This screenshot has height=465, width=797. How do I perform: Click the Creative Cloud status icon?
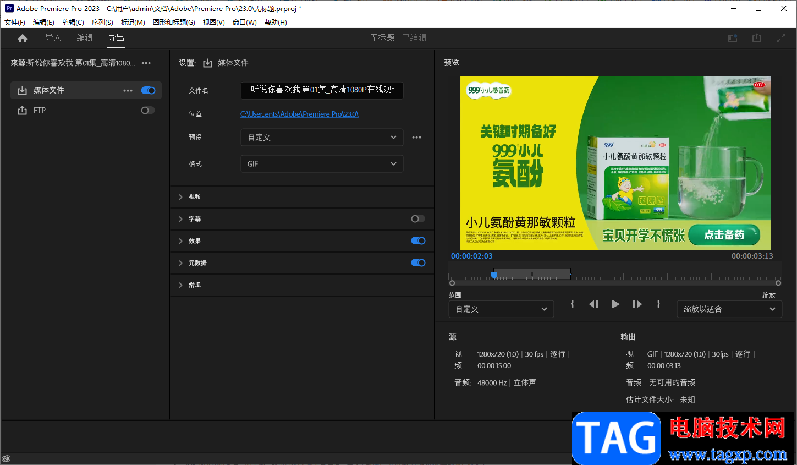(6, 458)
